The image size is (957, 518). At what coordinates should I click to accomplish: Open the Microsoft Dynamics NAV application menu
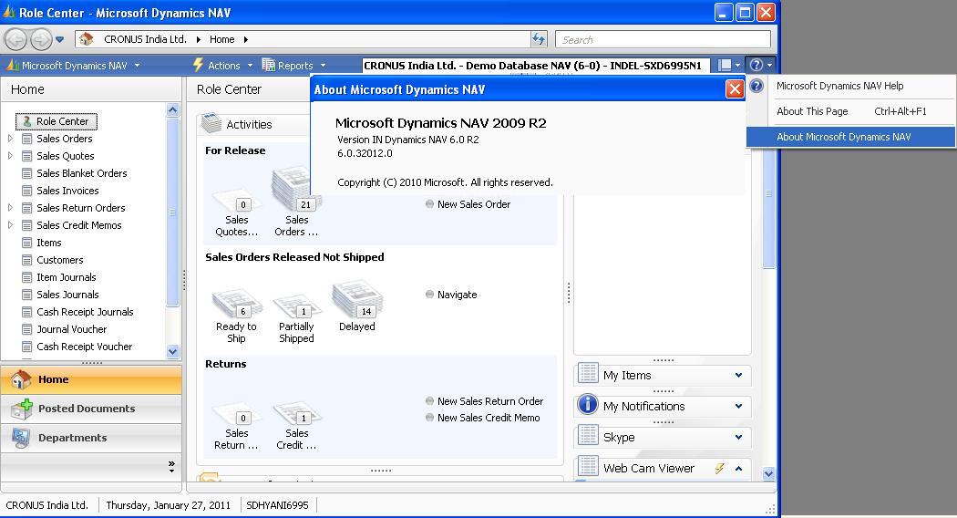73,66
